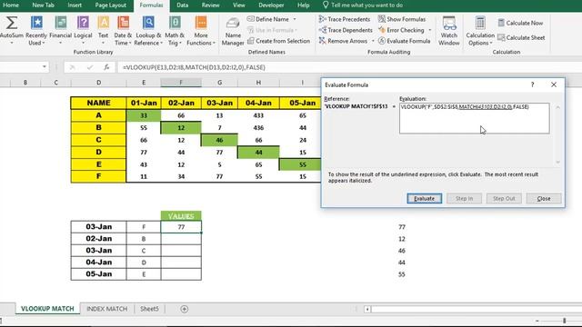The height and width of the screenshot is (327, 582).
Task: Open the Name Manager
Action: [233, 32]
